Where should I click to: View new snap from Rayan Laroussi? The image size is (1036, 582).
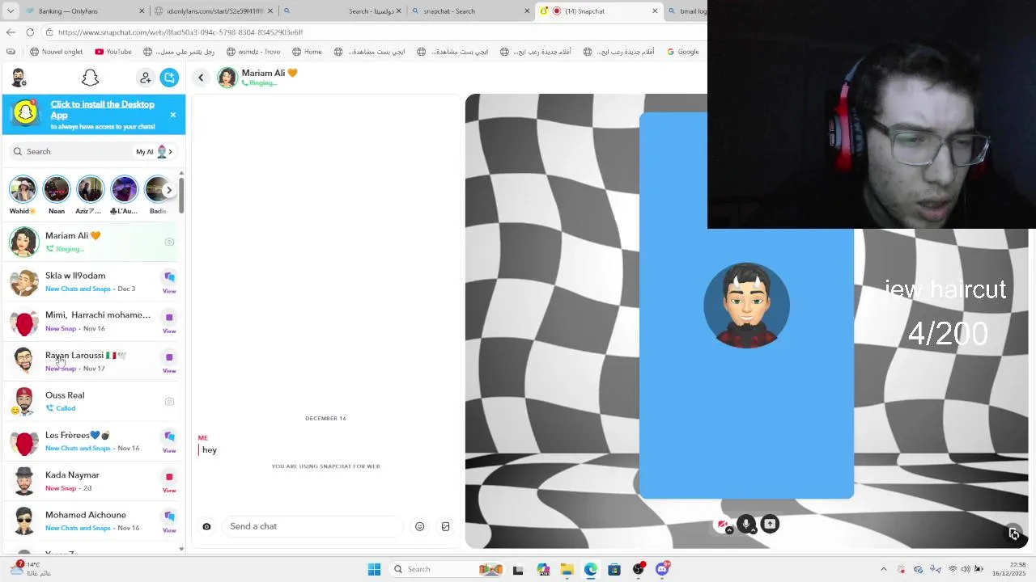(169, 361)
